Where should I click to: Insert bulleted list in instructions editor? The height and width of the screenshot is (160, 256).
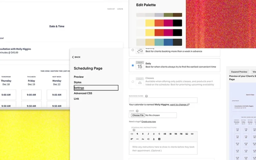pyautogui.click(x=165, y=134)
